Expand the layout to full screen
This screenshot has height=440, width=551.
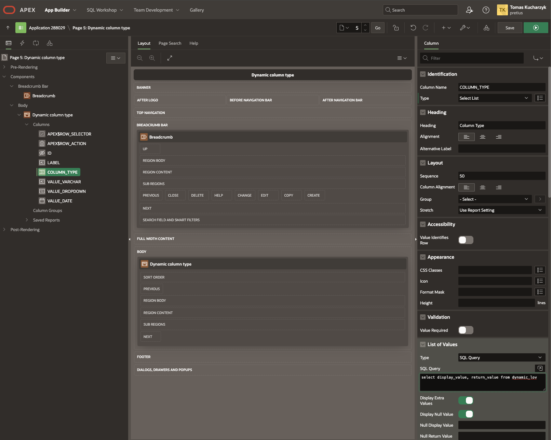pos(170,58)
